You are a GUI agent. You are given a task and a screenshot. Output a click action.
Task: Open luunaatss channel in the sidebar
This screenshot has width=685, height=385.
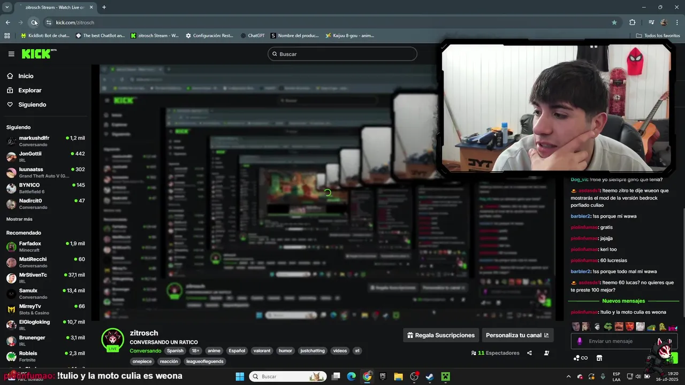click(45, 172)
